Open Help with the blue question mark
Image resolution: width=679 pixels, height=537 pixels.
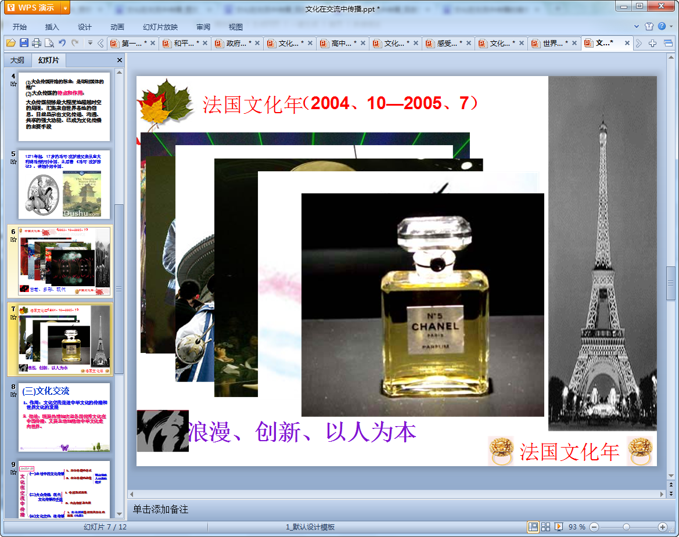click(x=662, y=26)
